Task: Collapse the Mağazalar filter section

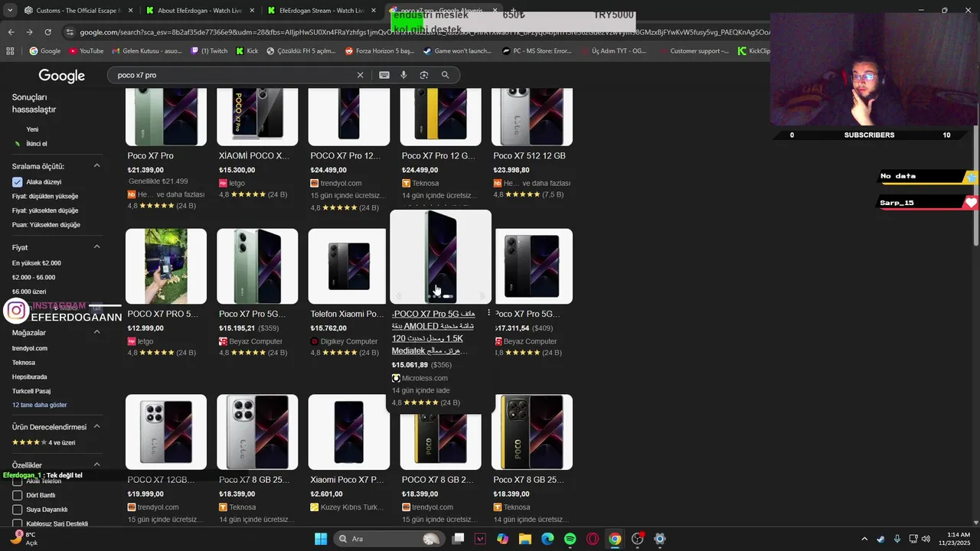Action: coord(97,332)
